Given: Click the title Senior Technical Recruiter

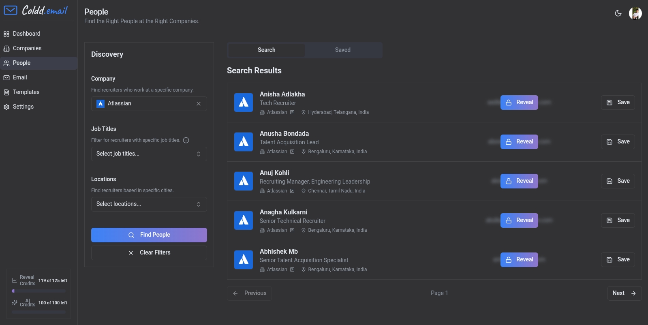Looking at the screenshot, I should pyautogui.click(x=293, y=221).
